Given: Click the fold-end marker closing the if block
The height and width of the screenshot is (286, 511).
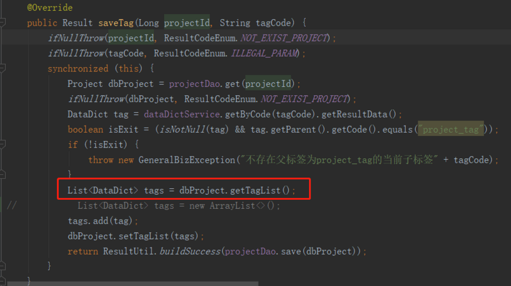Looking at the screenshot, I should point(3,175).
